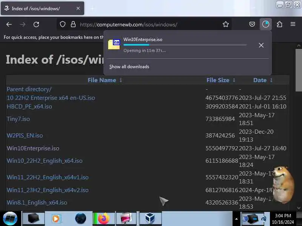Viewport: 302px width, 226px height.
Task: Click date 2021-Jul-01 16:10
Action: point(263,107)
